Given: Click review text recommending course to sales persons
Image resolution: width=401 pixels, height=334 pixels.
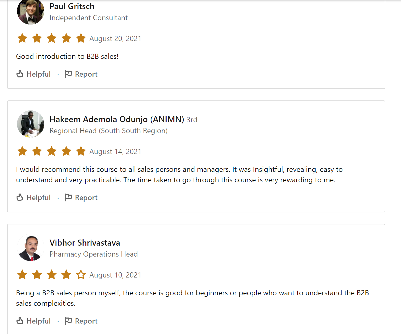Looking at the screenshot, I should [x=179, y=175].
